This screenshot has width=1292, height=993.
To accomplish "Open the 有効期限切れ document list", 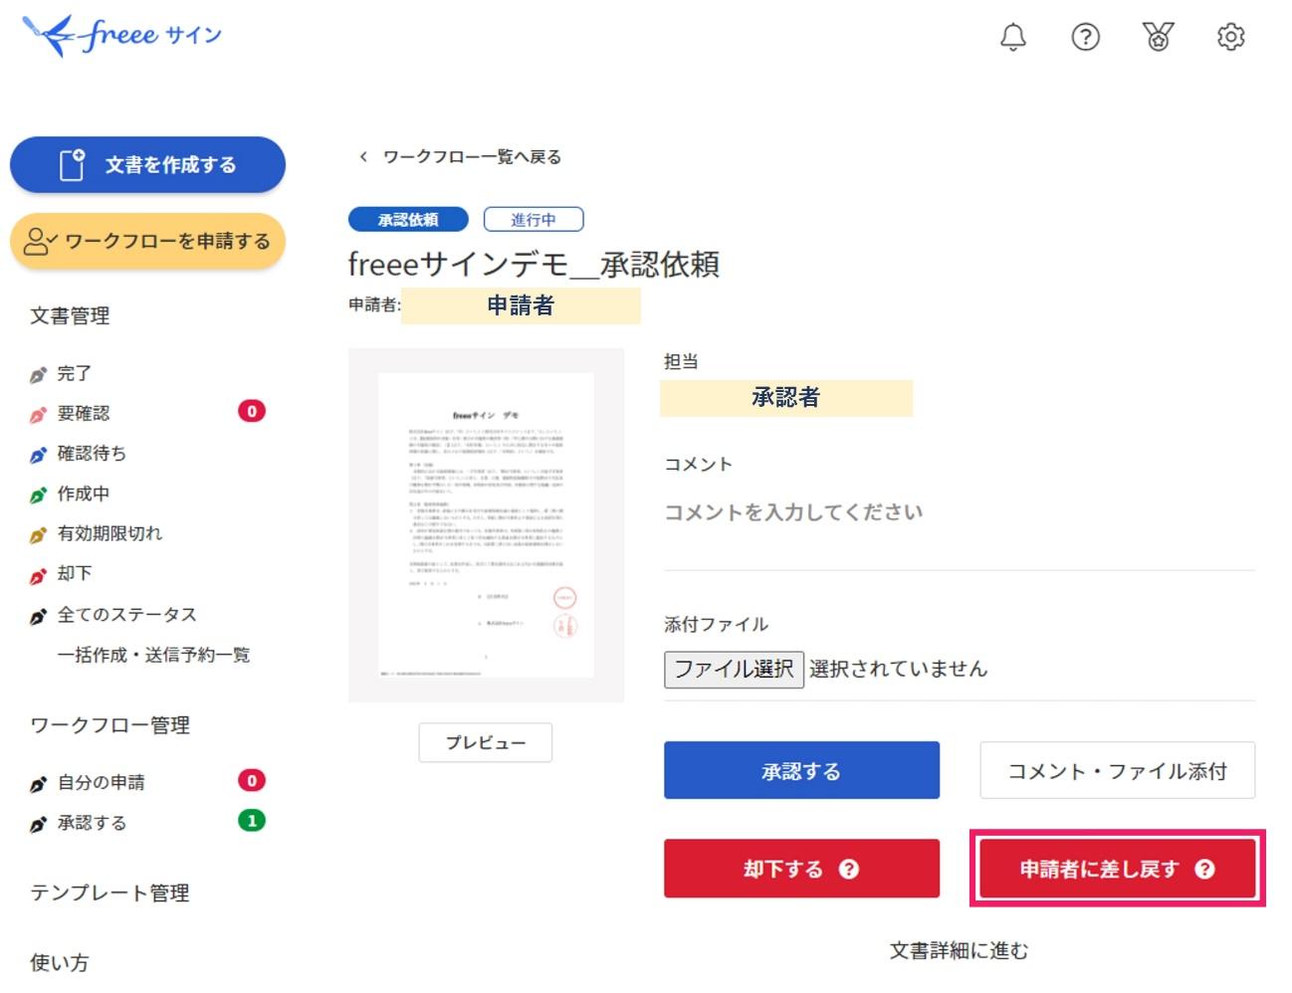I will coord(109,533).
